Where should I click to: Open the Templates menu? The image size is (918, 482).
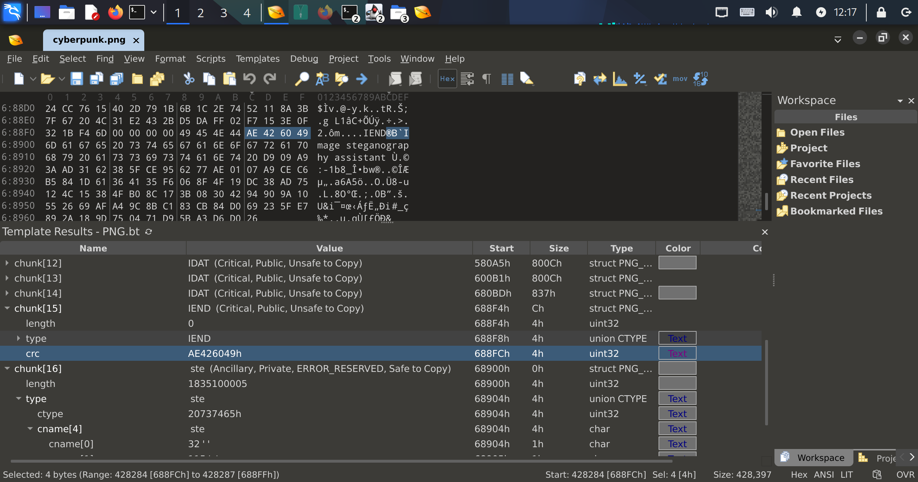(257, 58)
